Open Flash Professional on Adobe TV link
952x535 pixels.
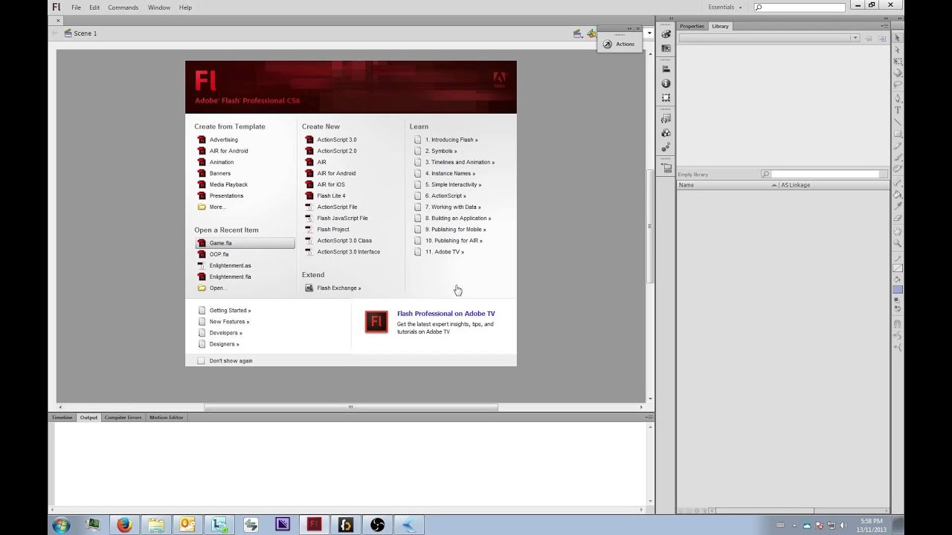coord(446,314)
